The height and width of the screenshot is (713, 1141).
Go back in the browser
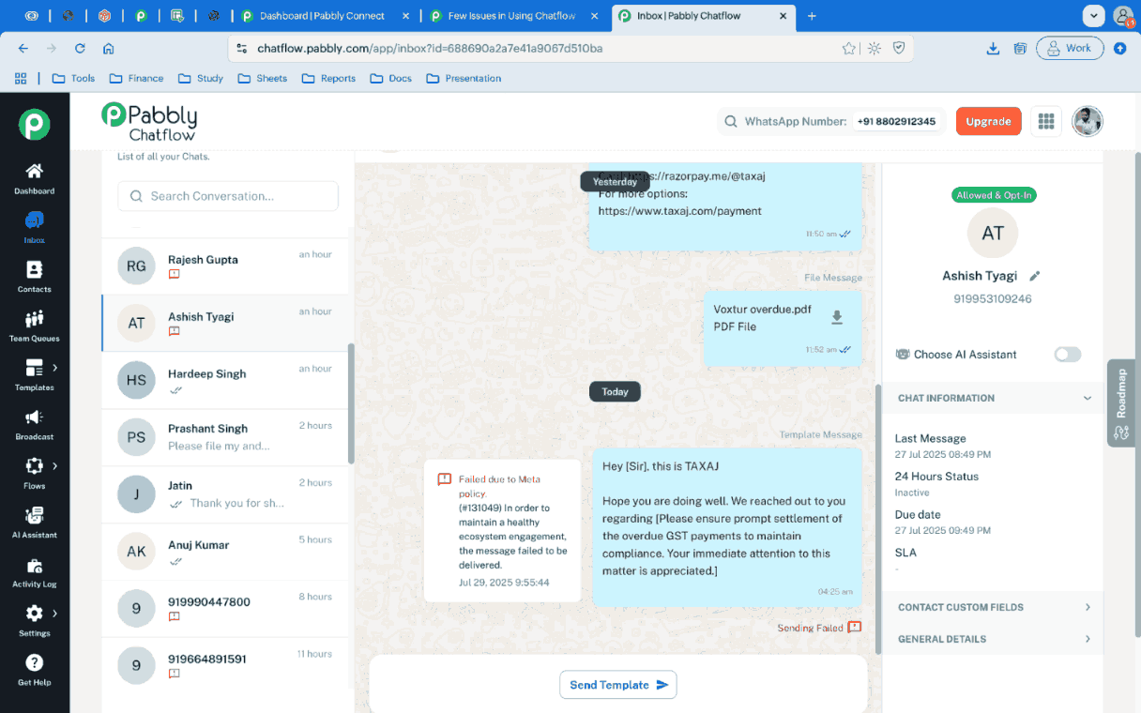coord(23,48)
